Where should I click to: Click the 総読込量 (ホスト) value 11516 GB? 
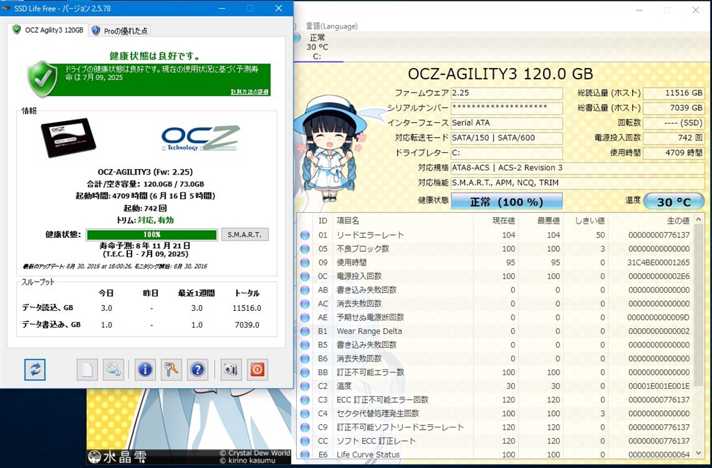(674, 93)
